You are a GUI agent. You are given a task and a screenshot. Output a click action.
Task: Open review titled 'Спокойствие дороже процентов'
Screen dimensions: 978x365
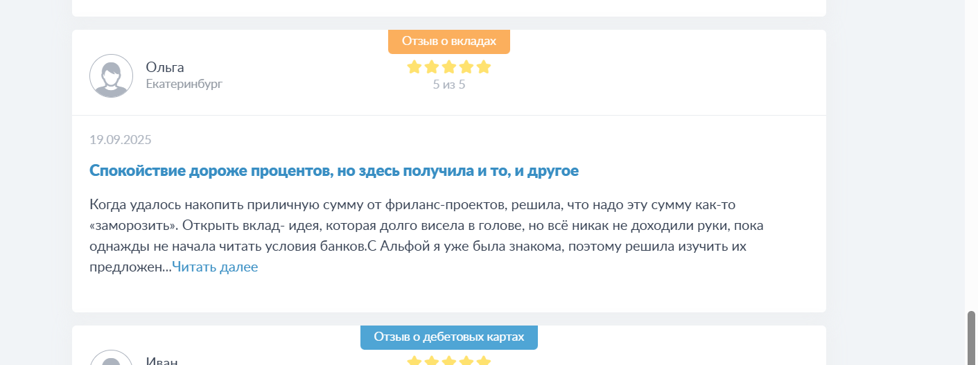pos(334,170)
